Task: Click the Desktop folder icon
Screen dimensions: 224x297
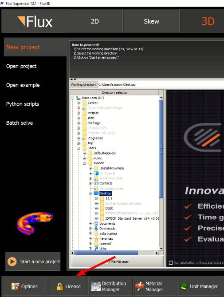Action: point(96,193)
